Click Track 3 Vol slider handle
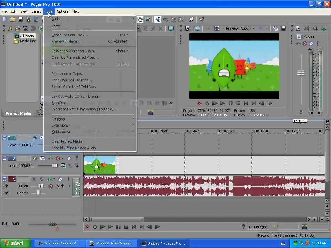Screen dimensions: 331x248 pyautogui.click(x=40, y=186)
